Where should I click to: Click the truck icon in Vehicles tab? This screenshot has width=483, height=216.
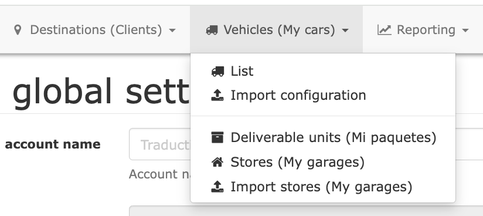(x=212, y=31)
